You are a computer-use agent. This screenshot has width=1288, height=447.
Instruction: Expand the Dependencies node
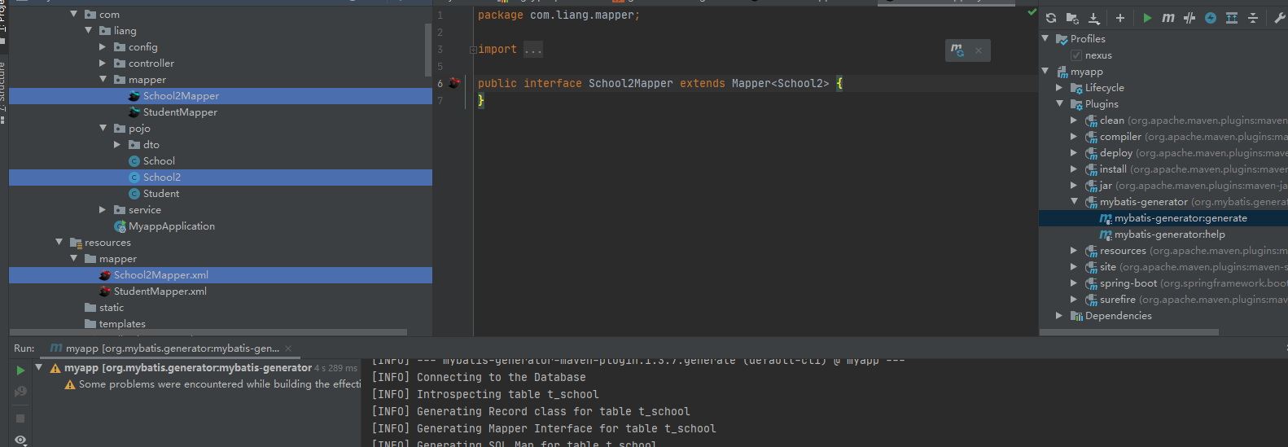(1059, 315)
